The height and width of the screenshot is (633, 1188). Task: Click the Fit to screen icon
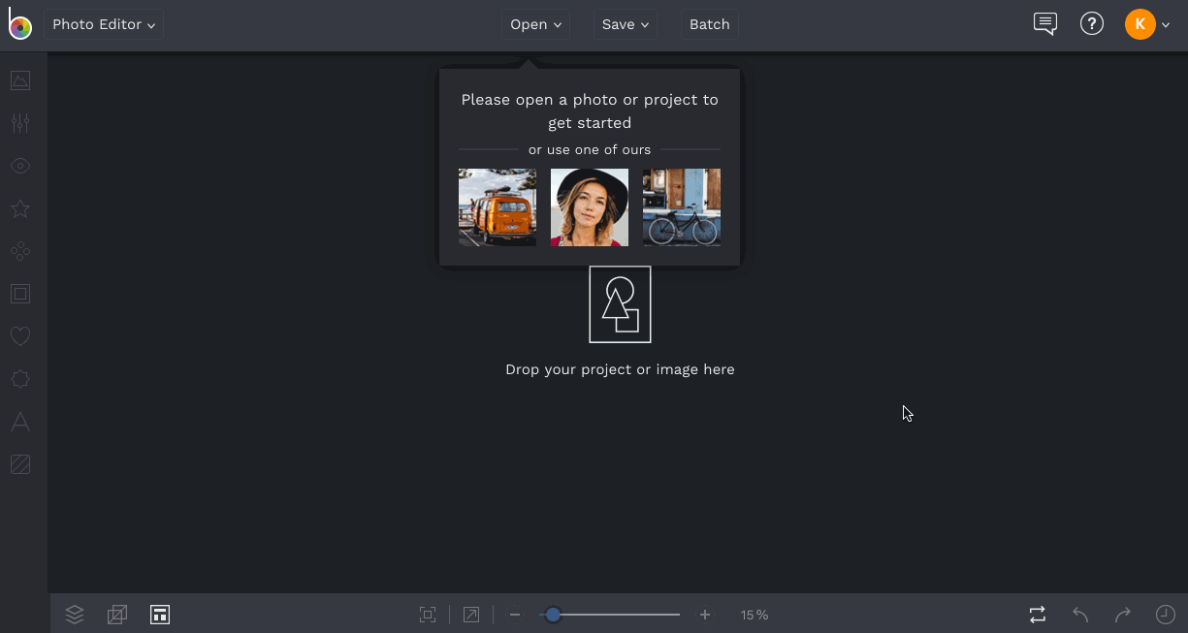(x=428, y=615)
